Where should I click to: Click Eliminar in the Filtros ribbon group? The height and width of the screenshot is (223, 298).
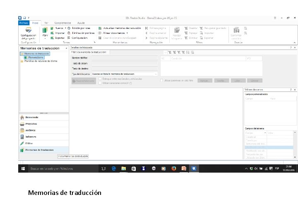pyautogui.click(x=191, y=38)
